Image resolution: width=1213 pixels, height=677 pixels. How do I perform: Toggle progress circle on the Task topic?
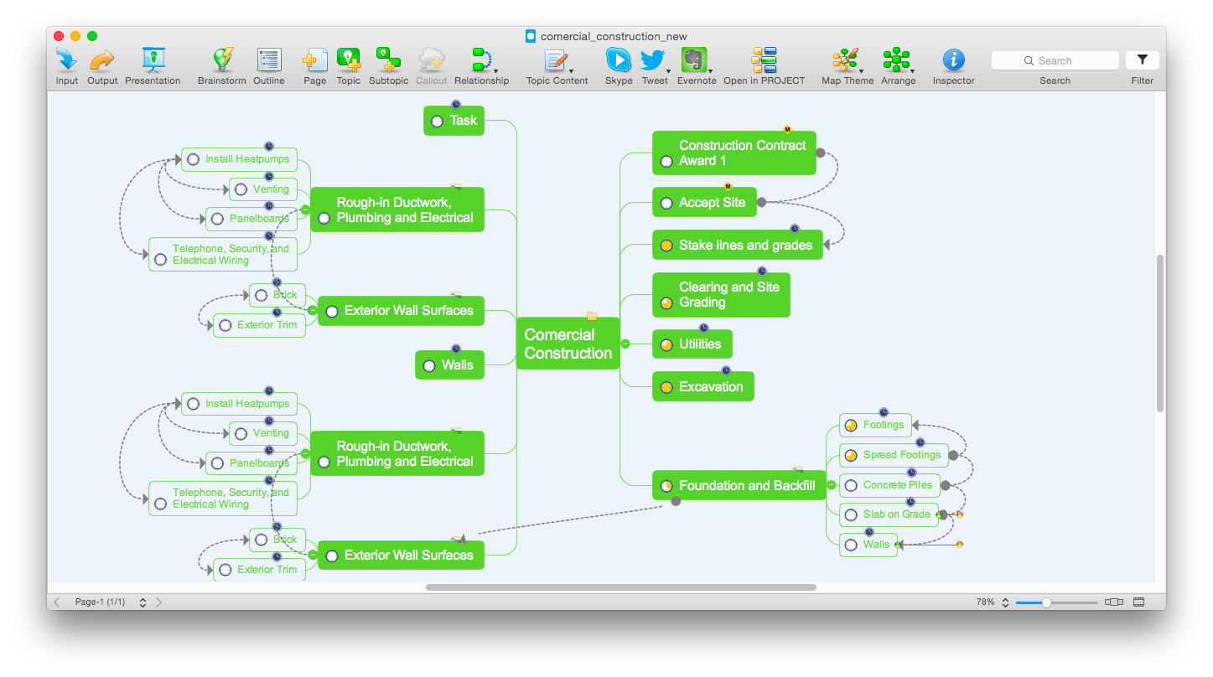tap(437, 121)
